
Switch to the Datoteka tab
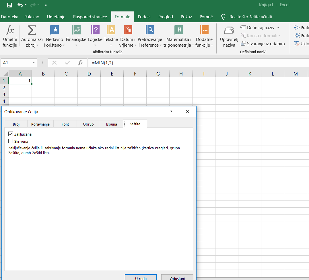pyautogui.click(x=9, y=17)
